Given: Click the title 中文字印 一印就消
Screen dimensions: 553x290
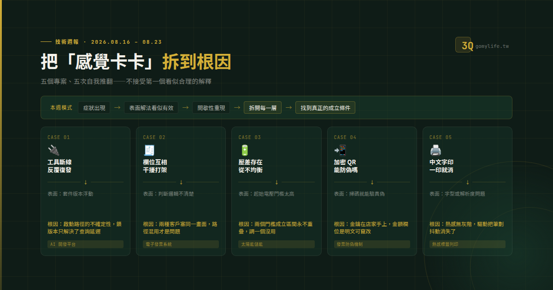Looking at the screenshot, I should (441, 166).
